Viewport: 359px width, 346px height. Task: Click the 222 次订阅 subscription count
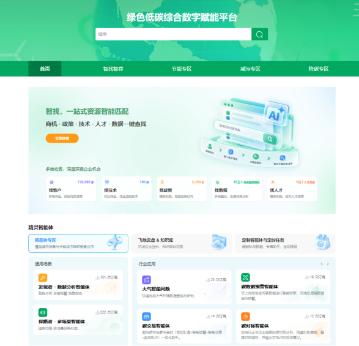coord(106,312)
